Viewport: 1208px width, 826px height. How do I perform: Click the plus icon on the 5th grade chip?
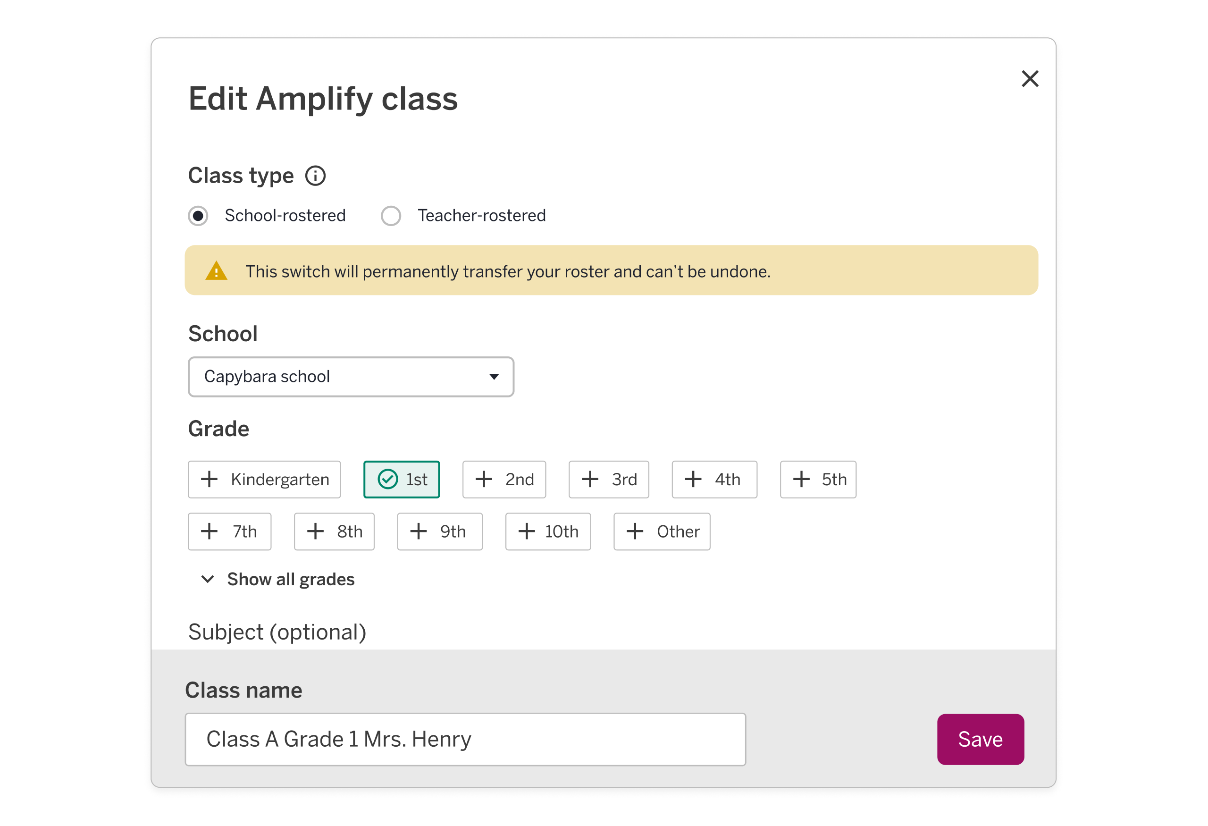[x=801, y=479]
